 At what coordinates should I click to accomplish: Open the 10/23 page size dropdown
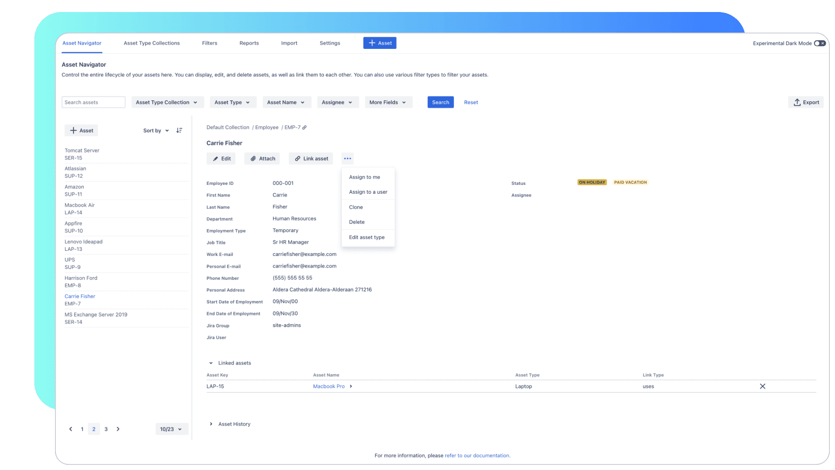pos(171,429)
